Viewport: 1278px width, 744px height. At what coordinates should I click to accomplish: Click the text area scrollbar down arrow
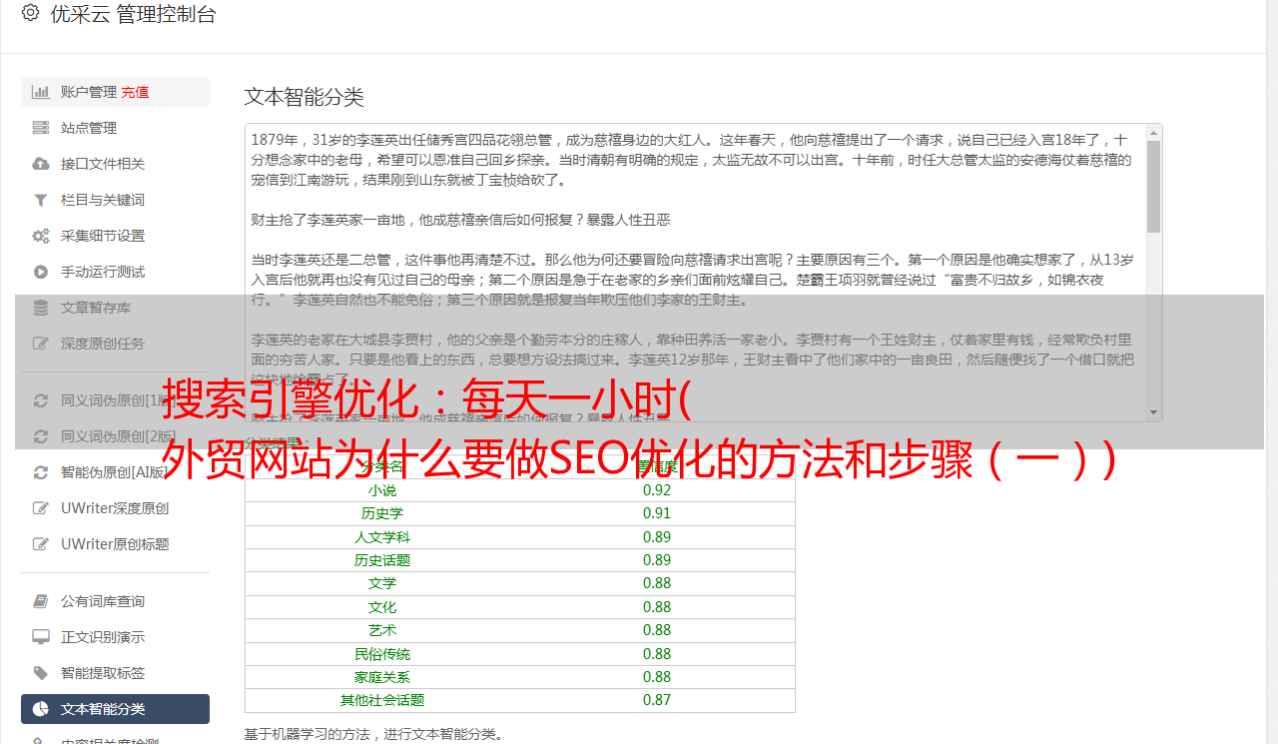[x=1153, y=412]
